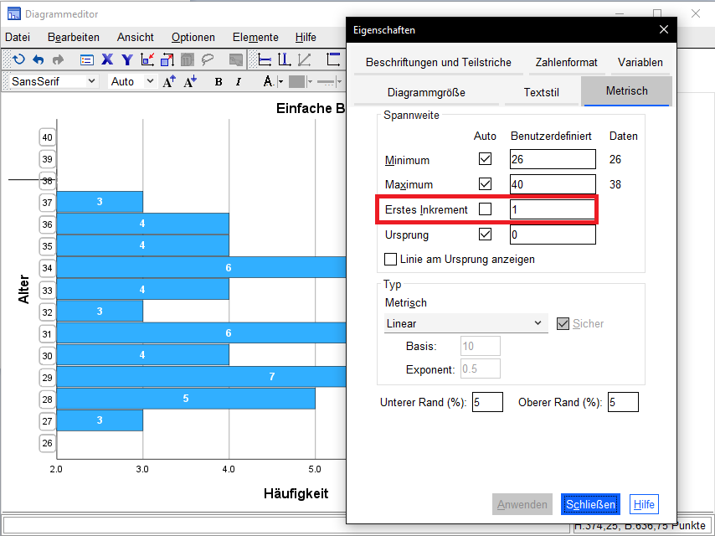Check Linie am Ursprung anzeigen
715x536 pixels.
(390, 259)
